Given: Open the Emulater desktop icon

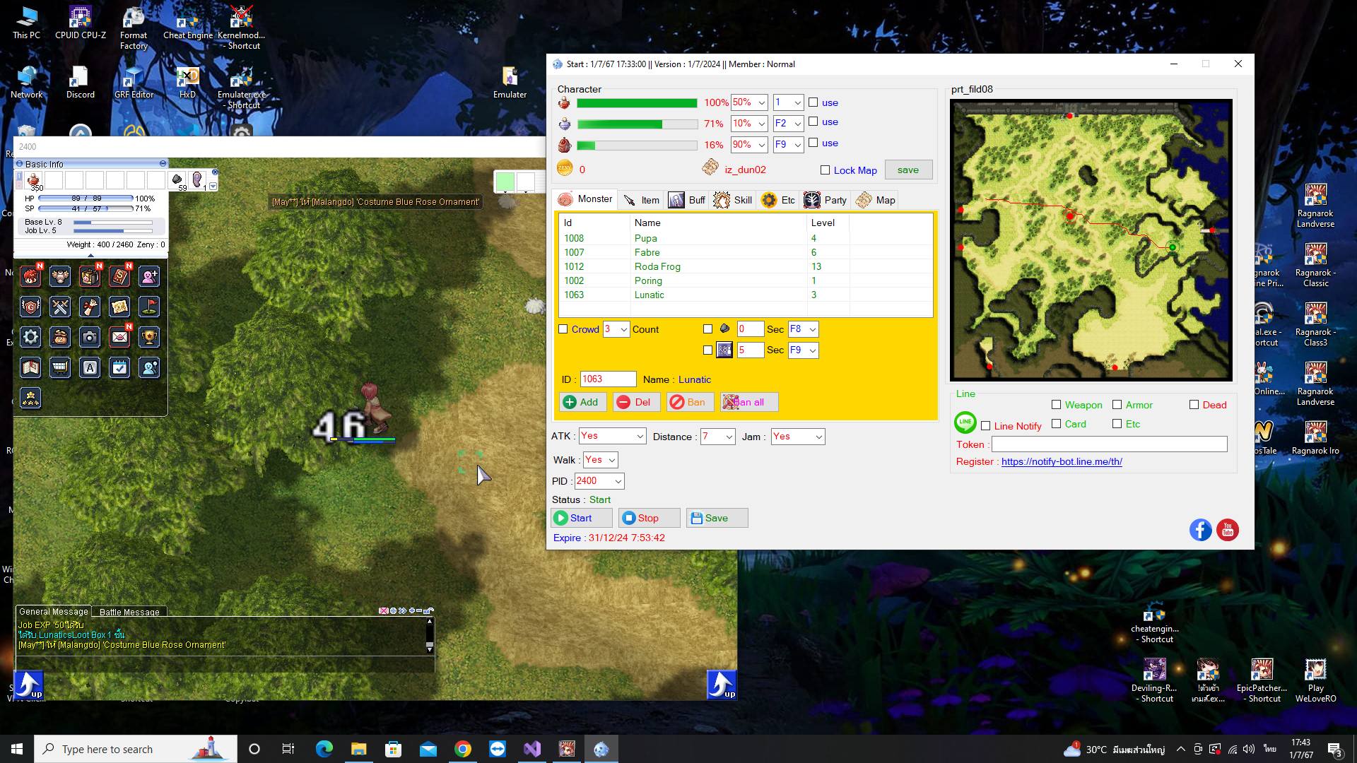Looking at the screenshot, I should tap(510, 83).
